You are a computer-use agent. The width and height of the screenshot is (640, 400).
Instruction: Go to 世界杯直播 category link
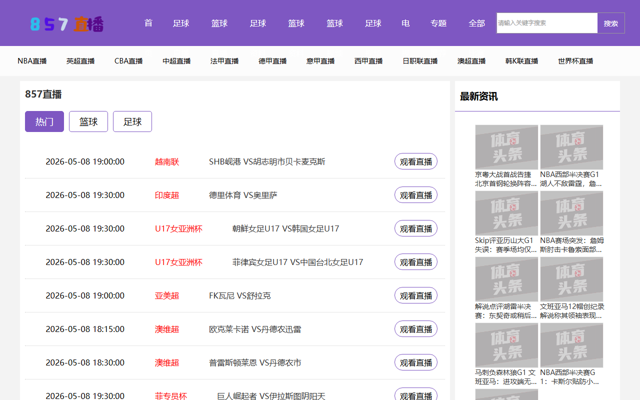(575, 61)
